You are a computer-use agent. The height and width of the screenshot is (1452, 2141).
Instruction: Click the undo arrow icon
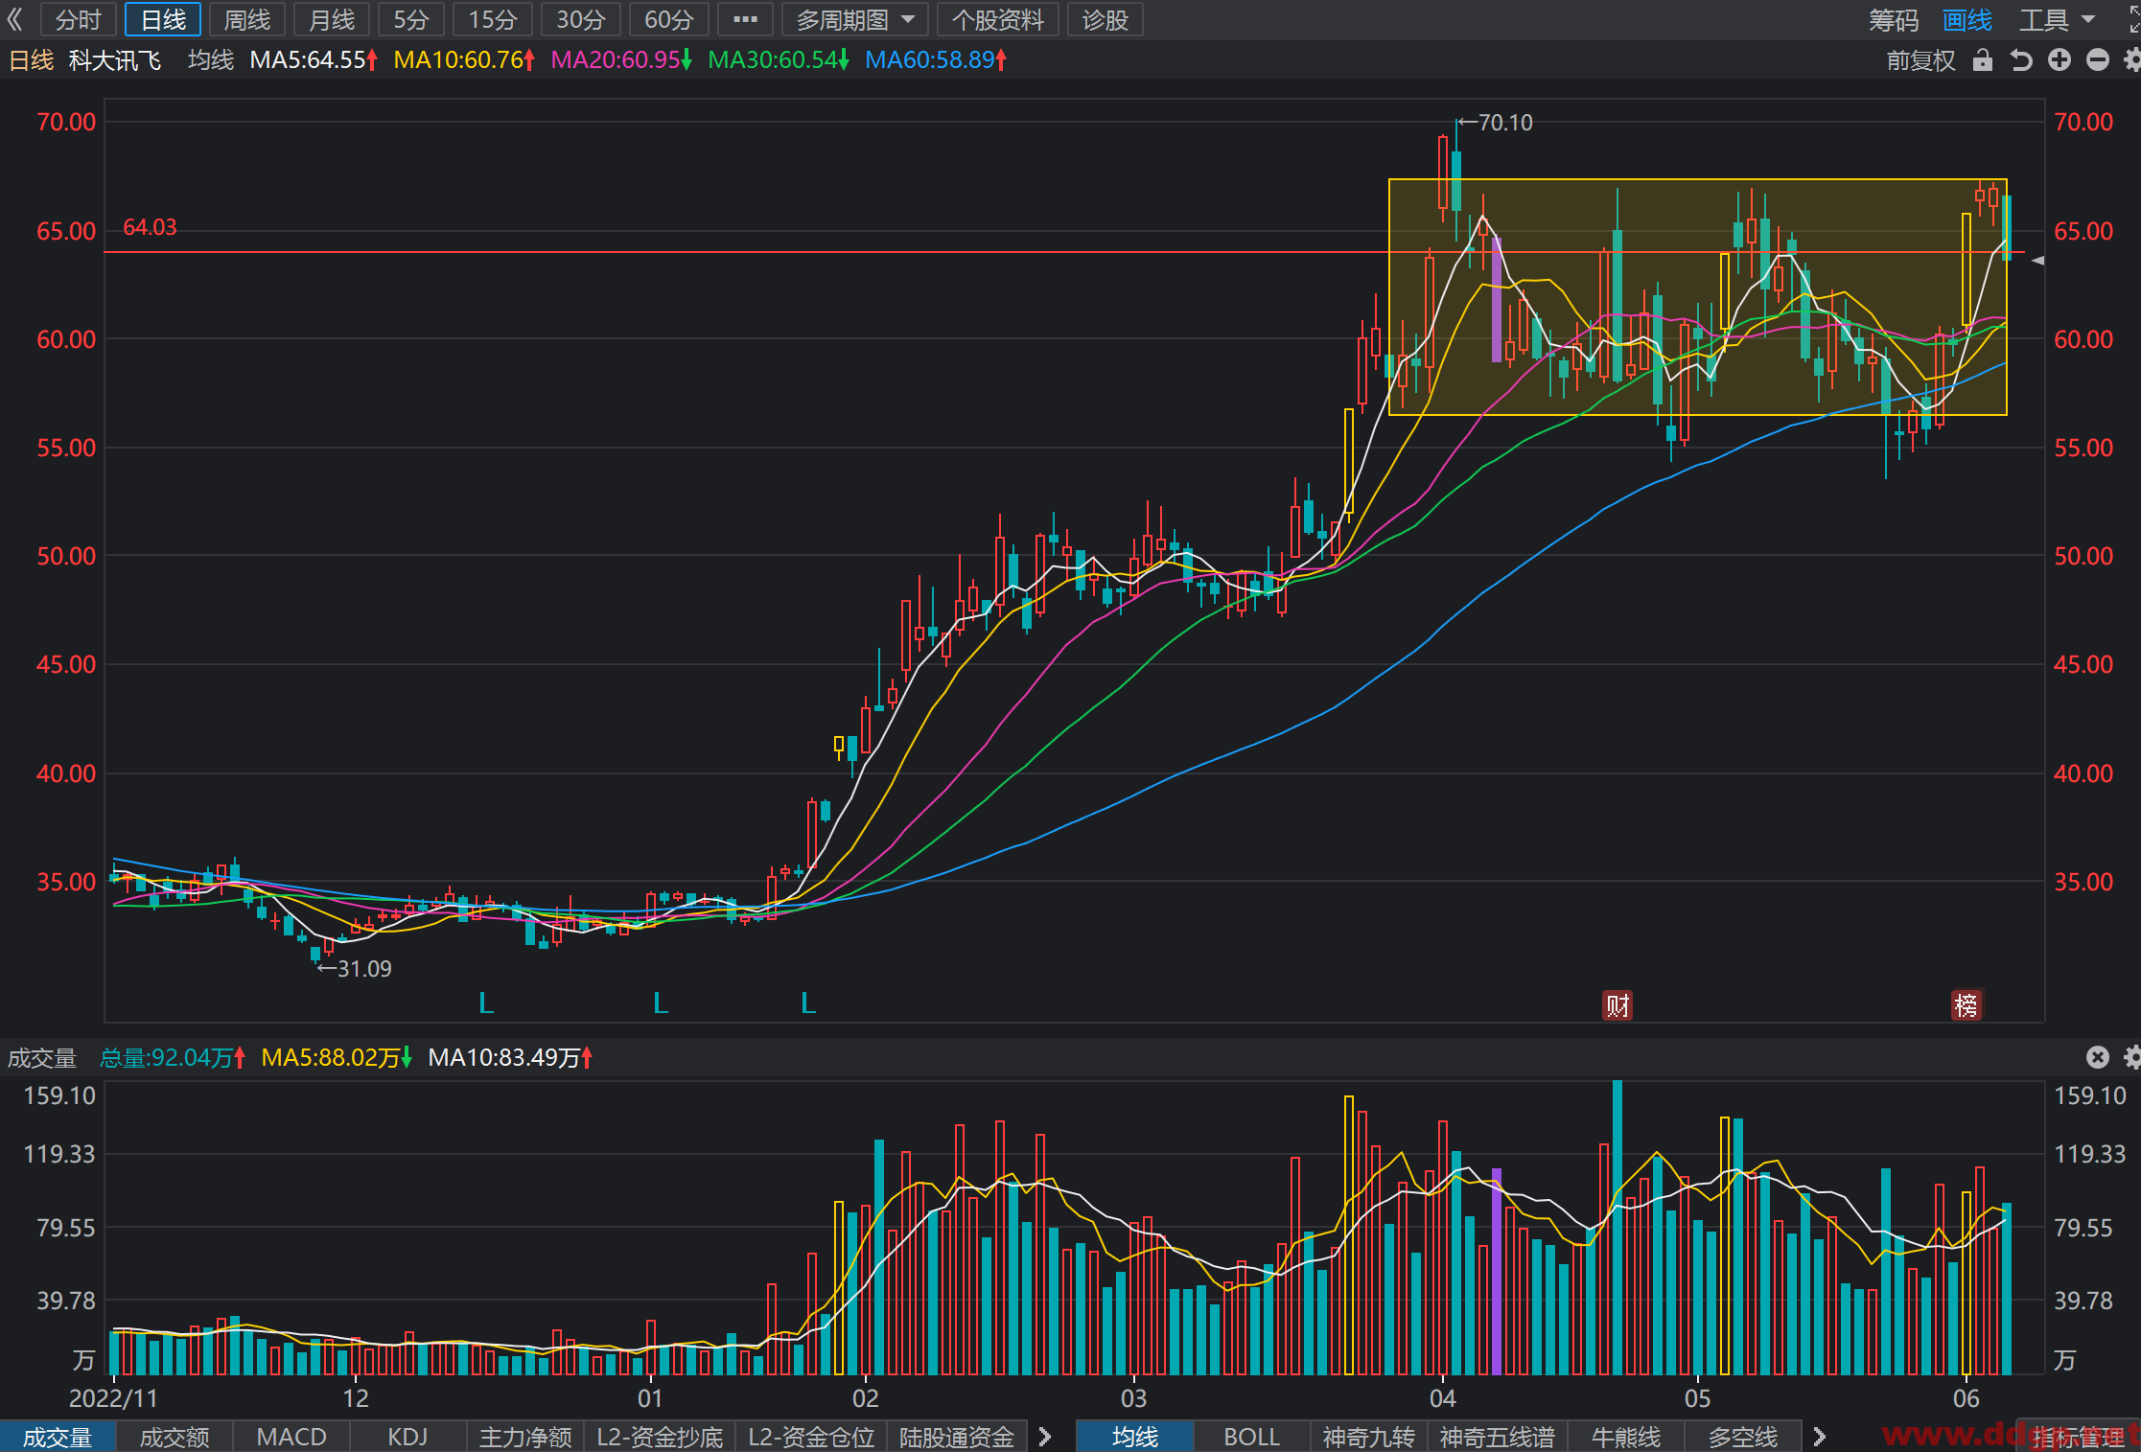(2021, 60)
